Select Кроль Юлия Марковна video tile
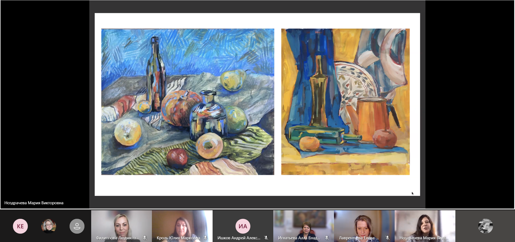The height and width of the screenshot is (242, 515). [x=182, y=226]
